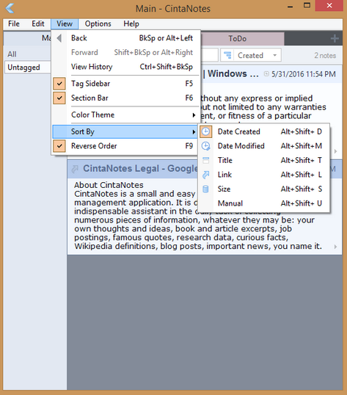Open the CintaNotes Legal - Google note title
Viewport: 347px width, 395px height.
[140, 169]
